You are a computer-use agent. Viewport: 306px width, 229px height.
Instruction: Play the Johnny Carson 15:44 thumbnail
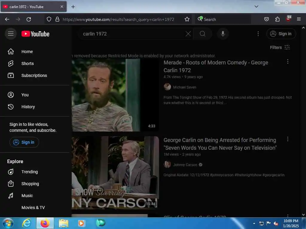tap(115, 173)
